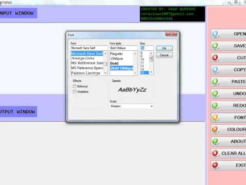Click the green UNDO icon
The image size is (246, 185).
tap(215, 94)
